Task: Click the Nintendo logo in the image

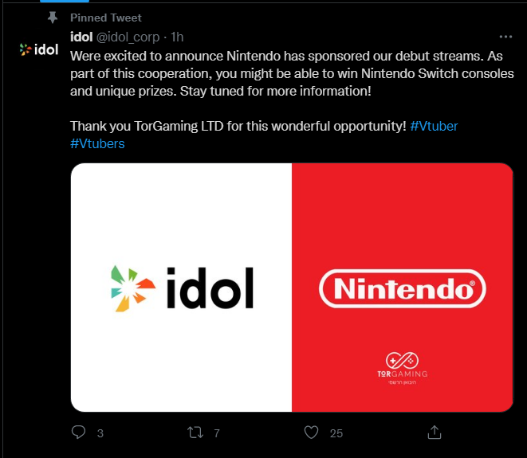Action: click(x=403, y=288)
